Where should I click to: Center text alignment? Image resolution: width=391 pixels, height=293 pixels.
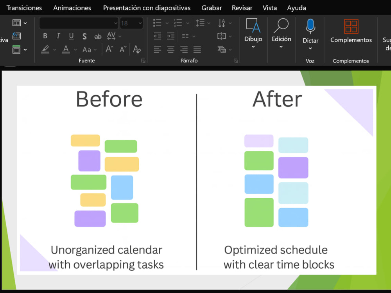point(171,49)
